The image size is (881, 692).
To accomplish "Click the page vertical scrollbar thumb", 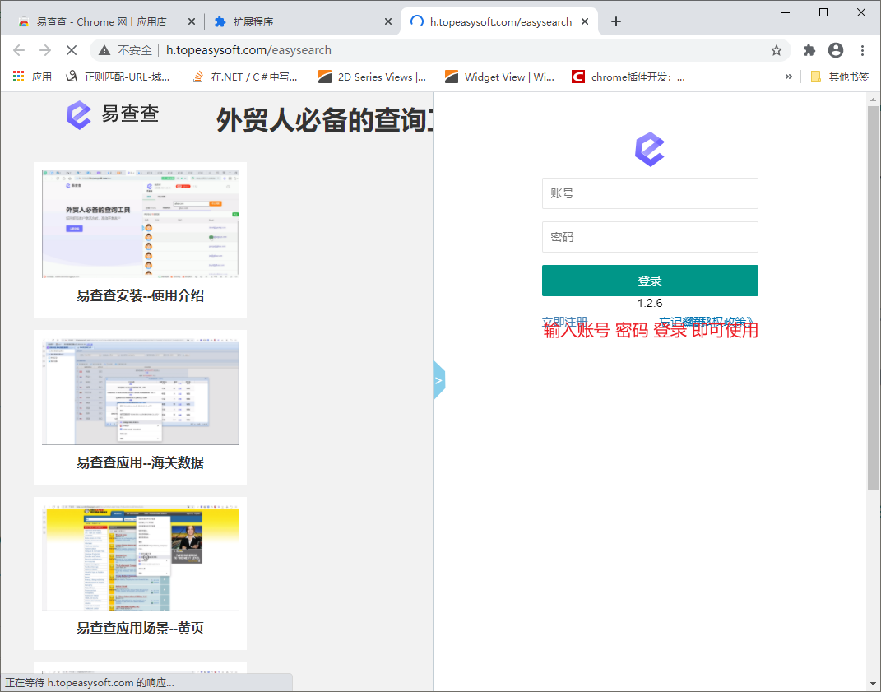I will 873,298.
